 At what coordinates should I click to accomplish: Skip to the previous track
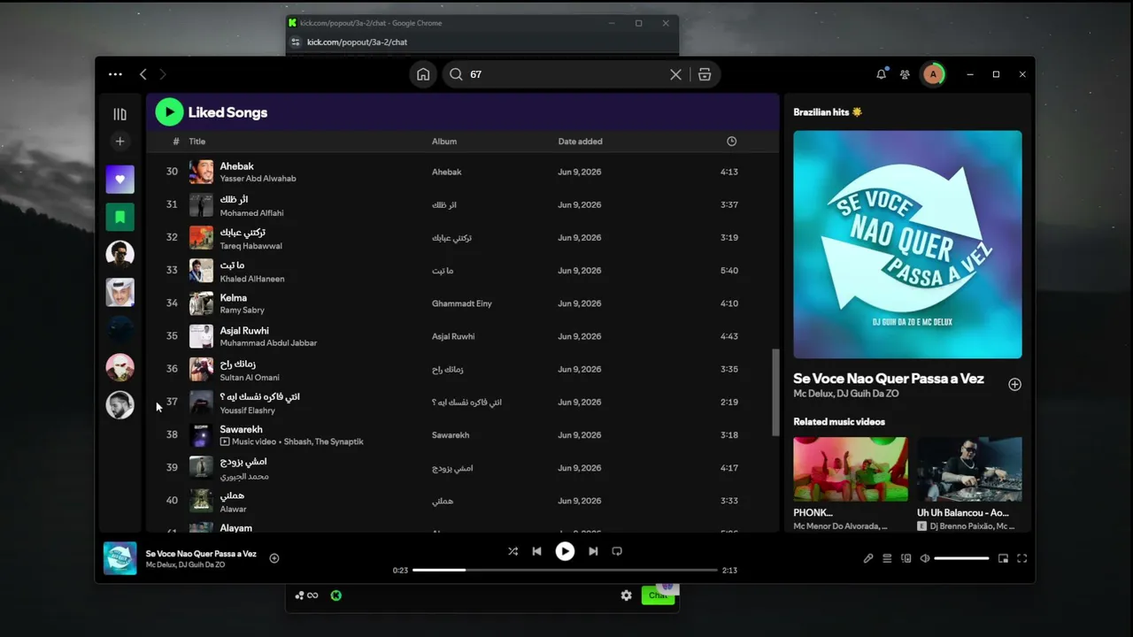click(536, 551)
